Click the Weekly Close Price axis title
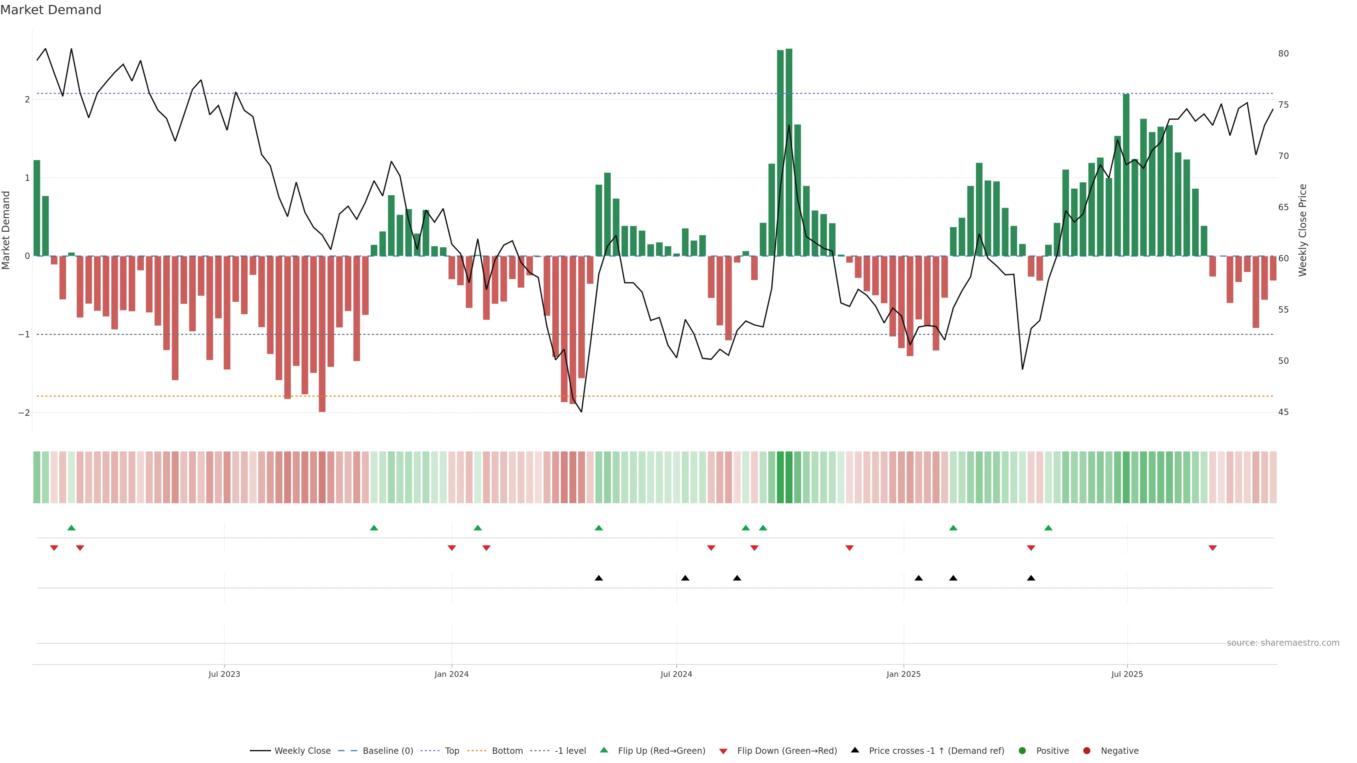The height and width of the screenshot is (763, 1357). pos(1303,230)
